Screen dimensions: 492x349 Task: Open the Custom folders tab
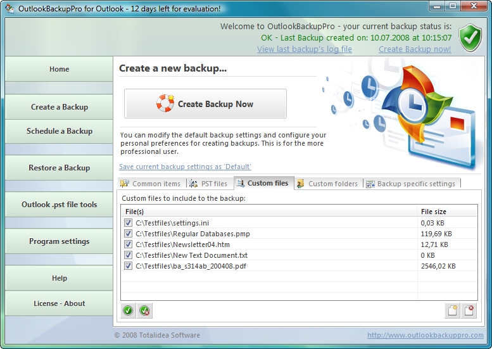point(328,184)
